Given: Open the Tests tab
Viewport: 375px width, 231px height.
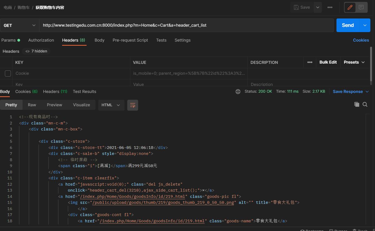Looking at the screenshot, I should pos(161,40).
